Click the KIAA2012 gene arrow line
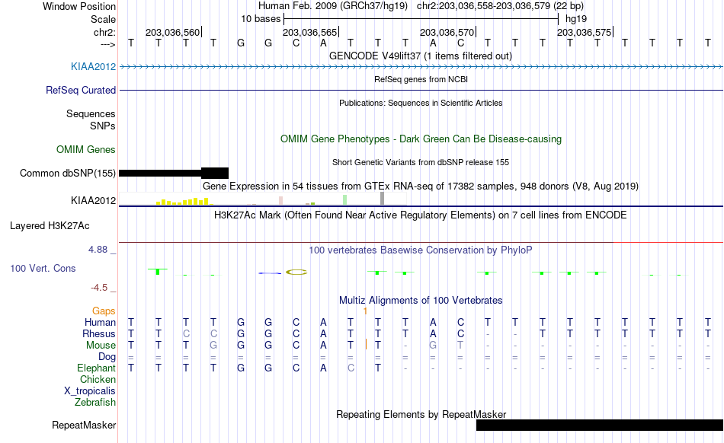 point(421,67)
